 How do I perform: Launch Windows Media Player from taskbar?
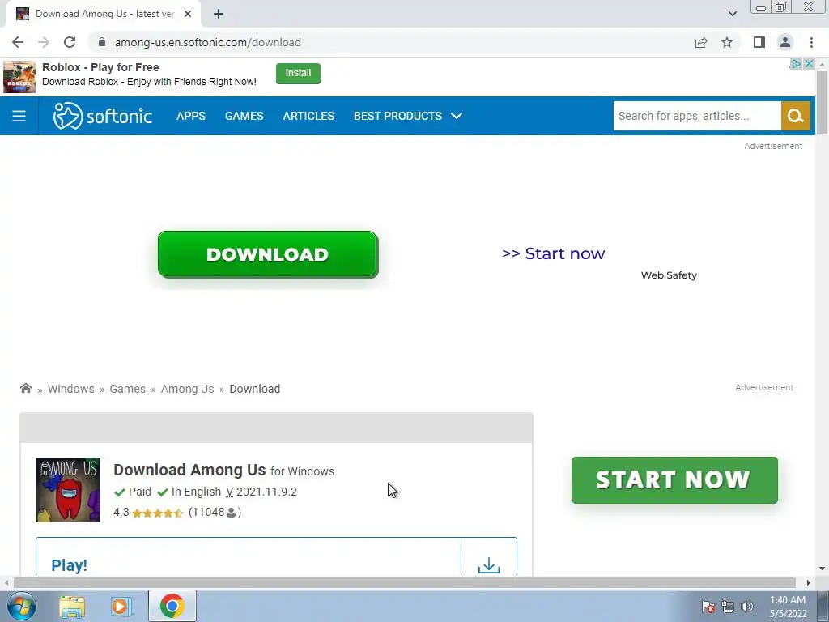[x=121, y=607]
